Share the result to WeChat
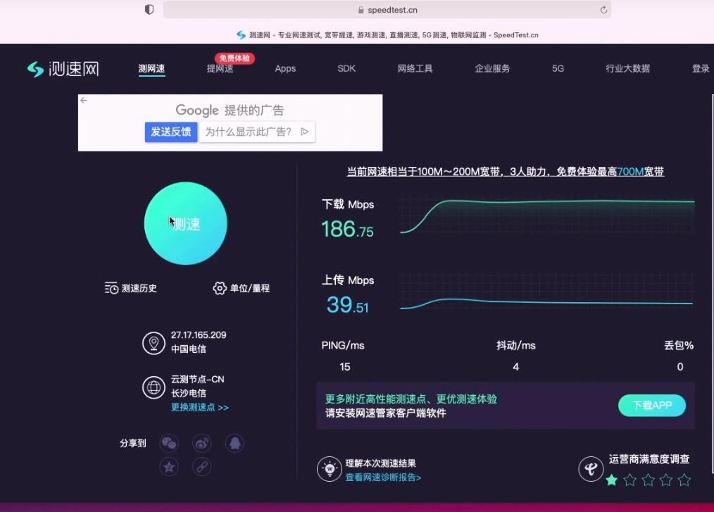The image size is (714, 512). pos(169,442)
